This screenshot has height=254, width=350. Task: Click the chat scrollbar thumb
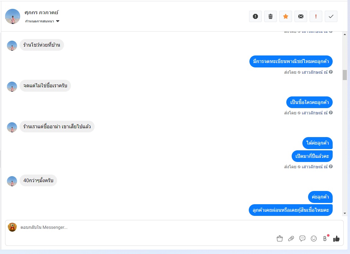coord(345,75)
